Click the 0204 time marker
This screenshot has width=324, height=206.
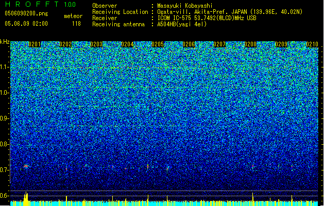[x=127, y=44]
